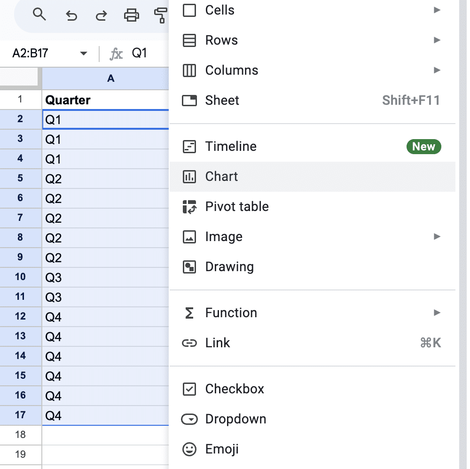Insert a Checkbox from the menu

click(x=234, y=389)
